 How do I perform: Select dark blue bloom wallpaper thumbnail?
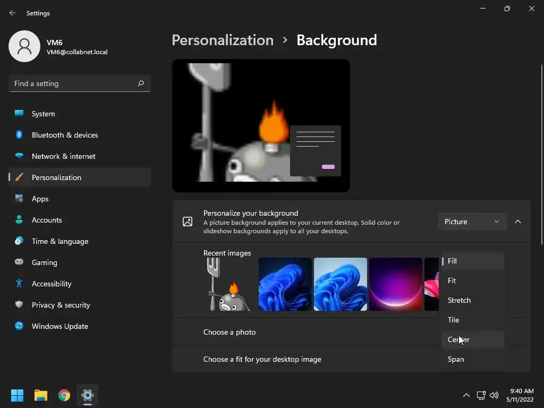coord(285,284)
